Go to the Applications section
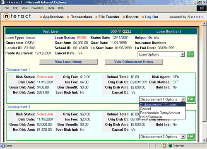The width and height of the screenshot is (207, 149). pos(53,17)
